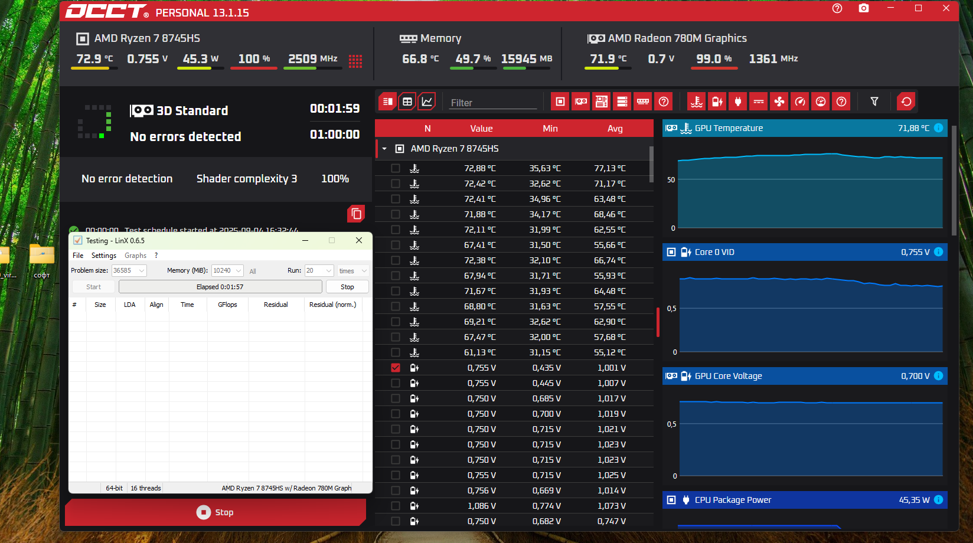Show only fan sensors
Viewport: 973px width, 543px height.
(x=779, y=102)
